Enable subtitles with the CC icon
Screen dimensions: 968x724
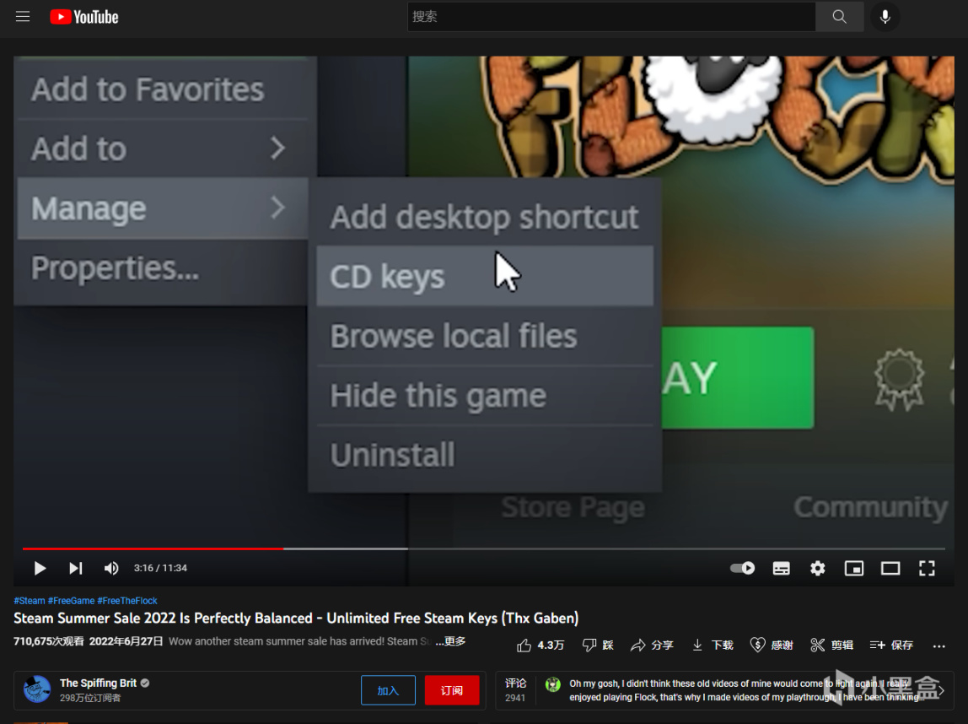(781, 568)
